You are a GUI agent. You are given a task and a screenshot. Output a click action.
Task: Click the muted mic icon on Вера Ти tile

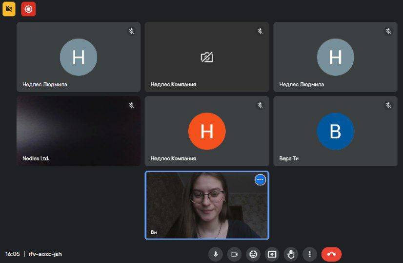(388, 105)
